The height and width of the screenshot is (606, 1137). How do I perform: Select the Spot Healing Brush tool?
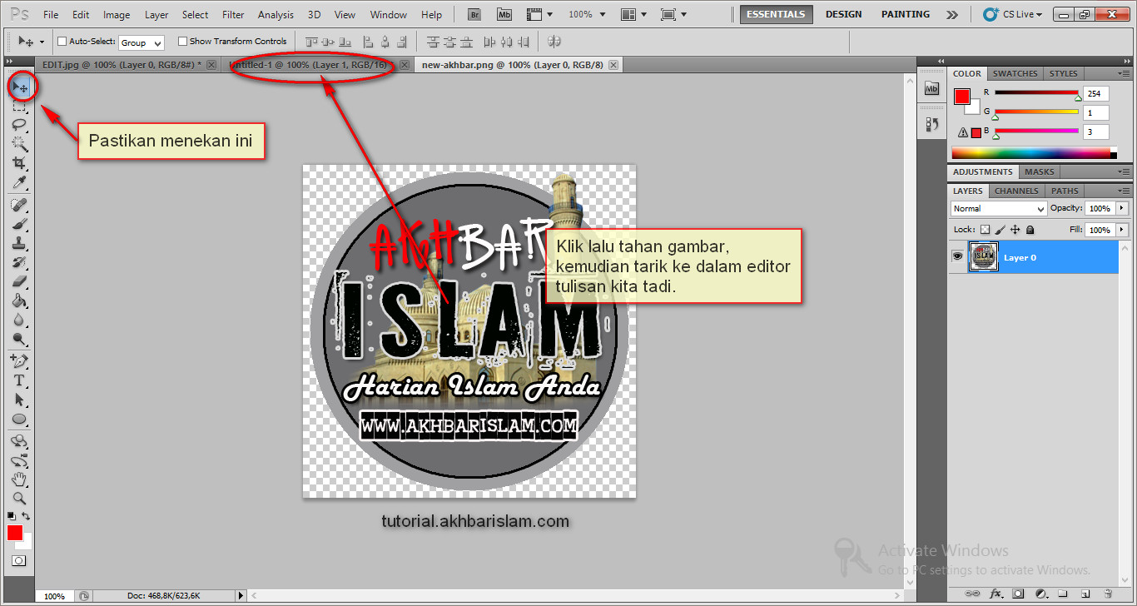coord(20,205)
